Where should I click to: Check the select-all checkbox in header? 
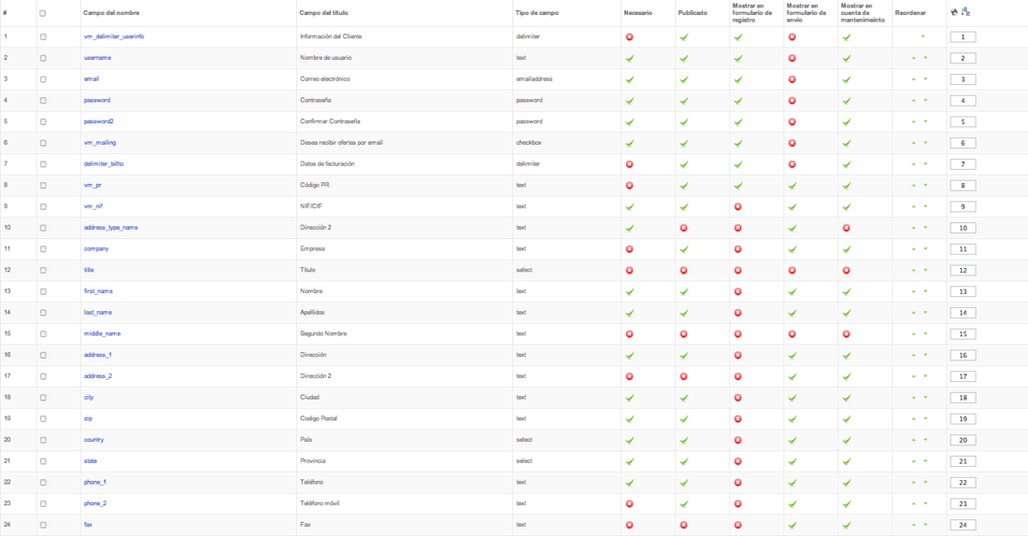(x=43, y=13)
